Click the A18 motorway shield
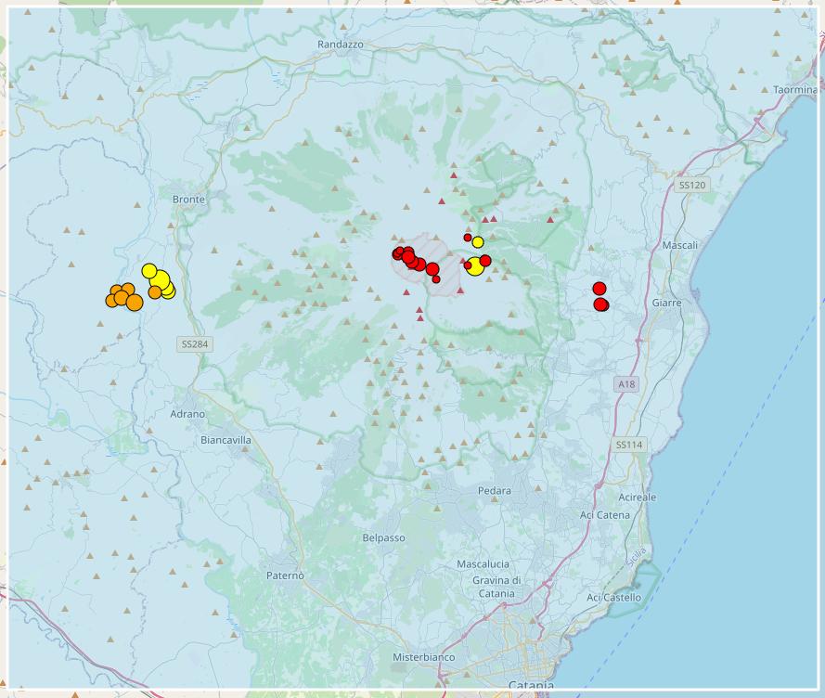Viewport: 825px width, 698px height. pyautogui.click(x=627, y=383)
